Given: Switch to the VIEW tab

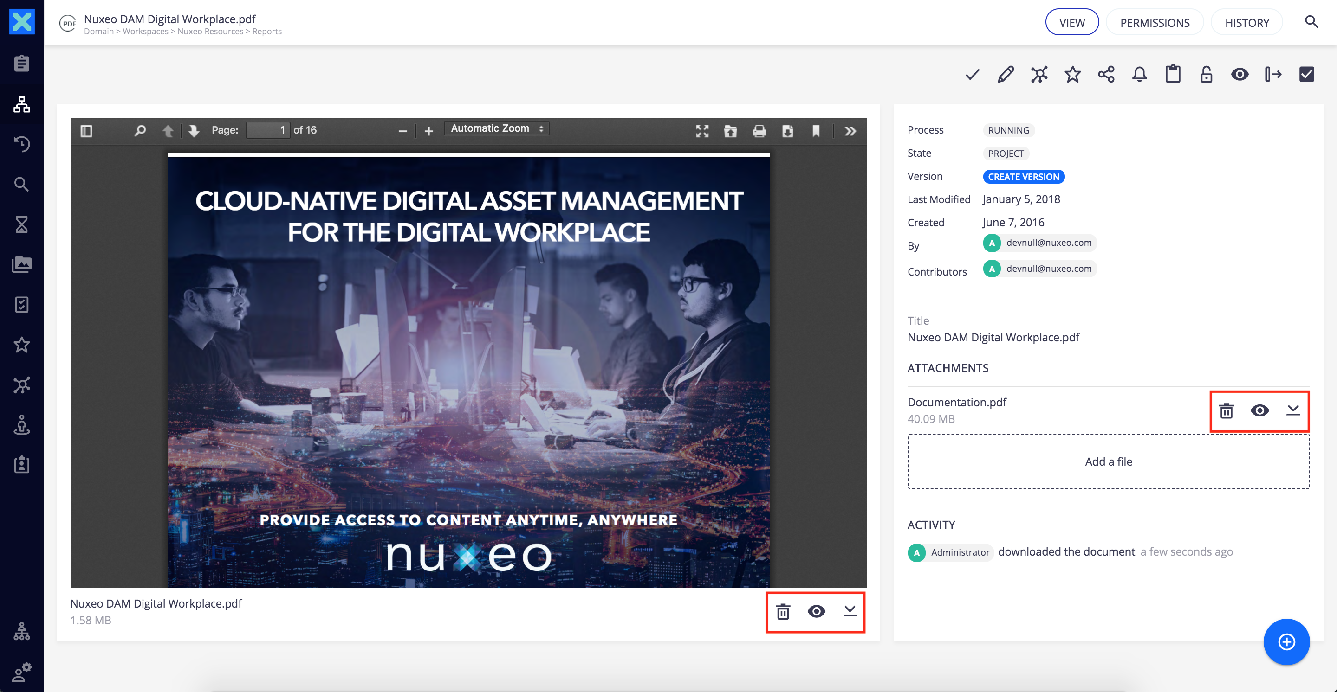Looking at the screenshot, I should [1072, 22].
